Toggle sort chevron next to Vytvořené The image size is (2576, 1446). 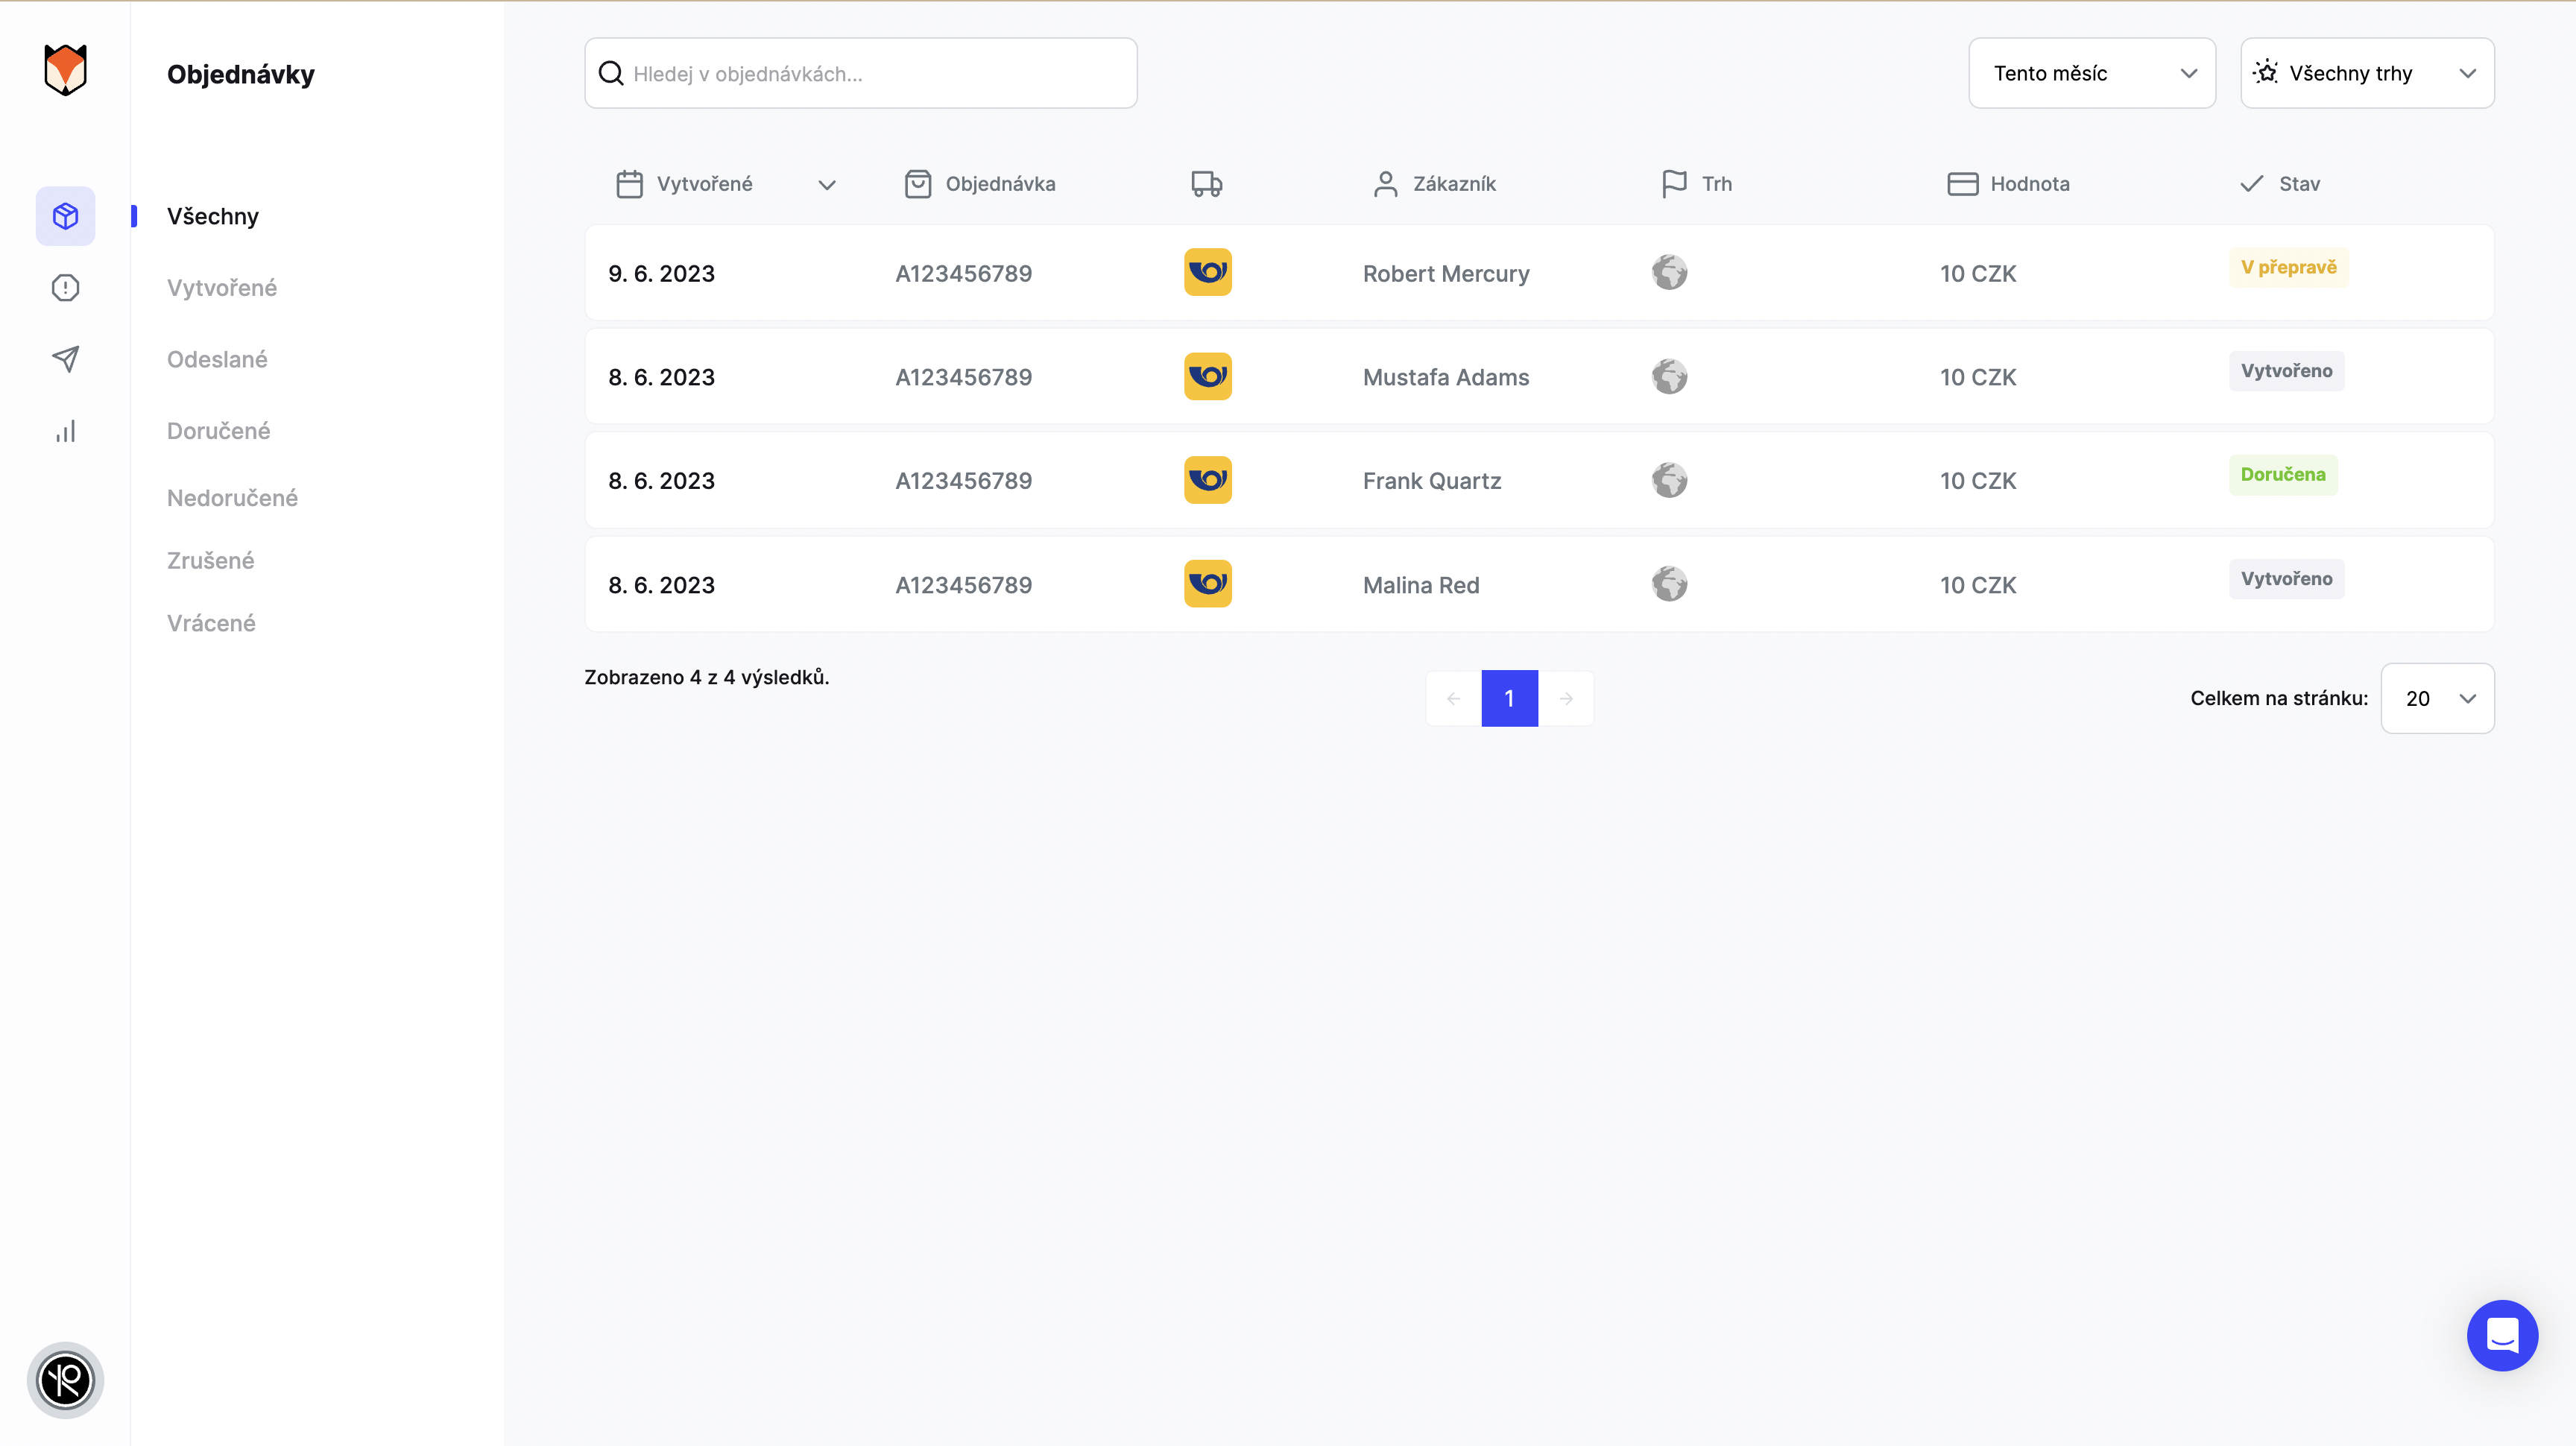[826, 185]
